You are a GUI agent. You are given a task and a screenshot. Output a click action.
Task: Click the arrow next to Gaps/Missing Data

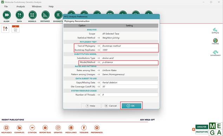click(98, 82)
